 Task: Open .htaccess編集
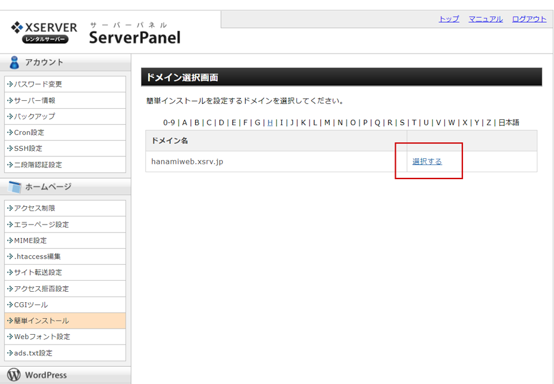point(65,257)
